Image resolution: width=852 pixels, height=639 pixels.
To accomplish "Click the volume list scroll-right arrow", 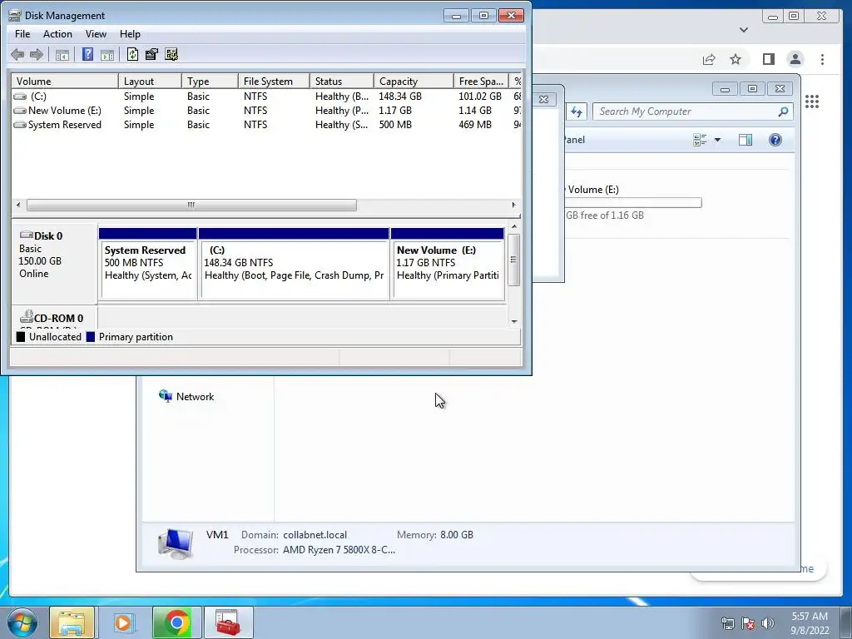I will click(513, 205).
